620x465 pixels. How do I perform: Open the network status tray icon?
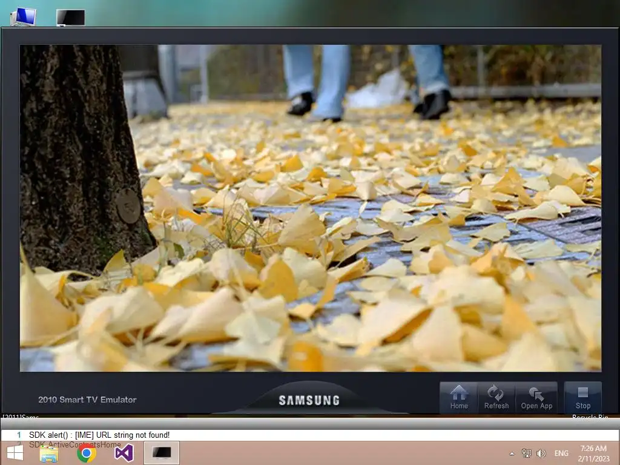[x=526, y=453]
